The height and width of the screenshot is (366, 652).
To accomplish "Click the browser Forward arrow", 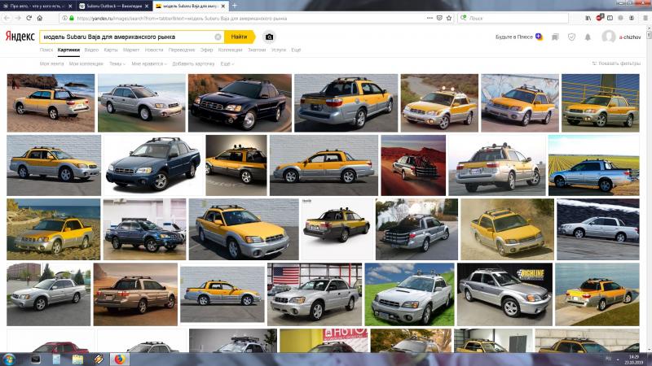I will pos(17,18).
